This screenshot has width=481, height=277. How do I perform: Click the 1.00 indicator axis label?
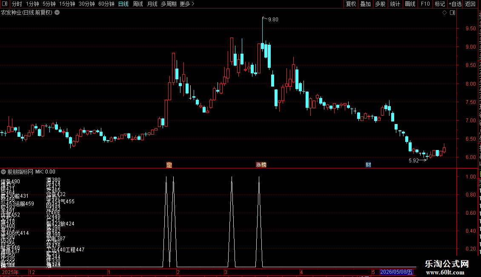pyautogui.click(x=470, y=177)
